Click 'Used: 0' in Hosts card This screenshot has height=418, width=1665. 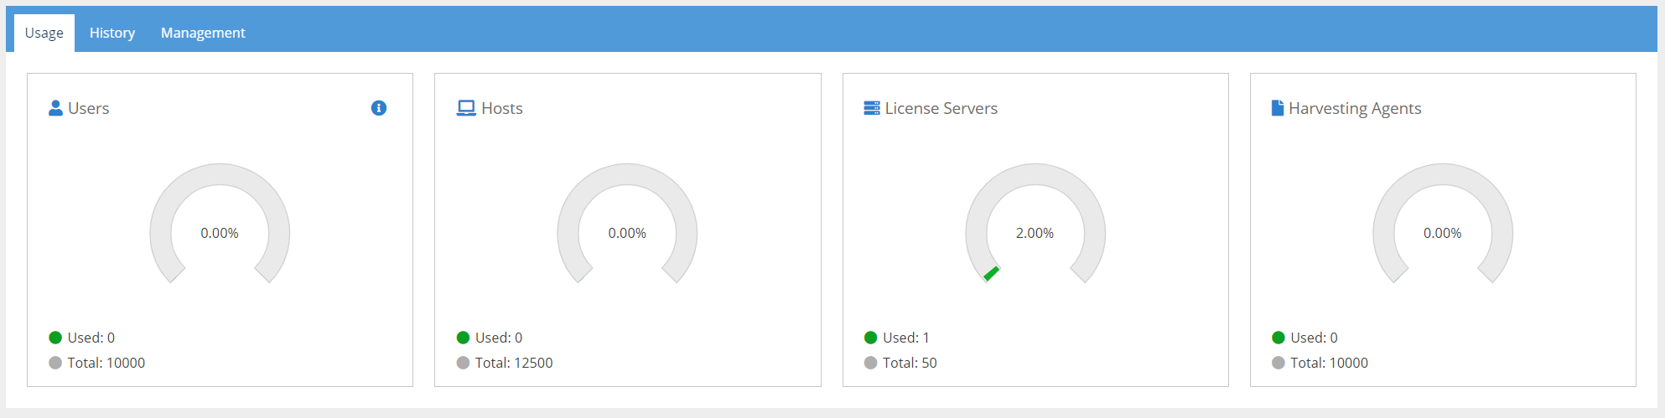pyautogui.click(x=499, y=338)
